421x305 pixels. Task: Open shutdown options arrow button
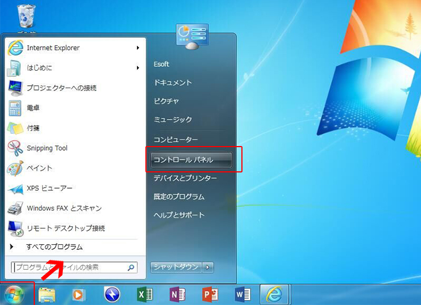tap(208, 267)
